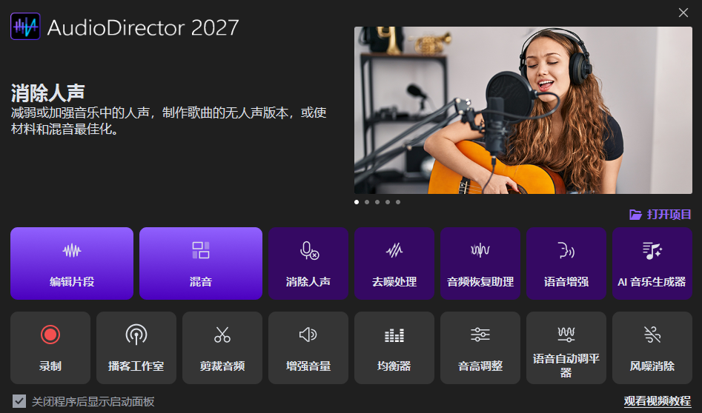Open the 去噪处理 noise reduction tile
Screen dimensions: 702x413
tap(394, 263)
